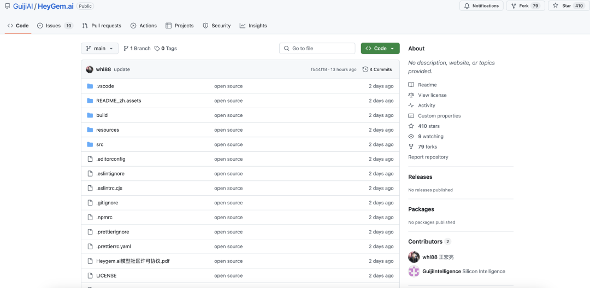
Task: Click the 'update' commit message
Action: [x=122, y=69]
